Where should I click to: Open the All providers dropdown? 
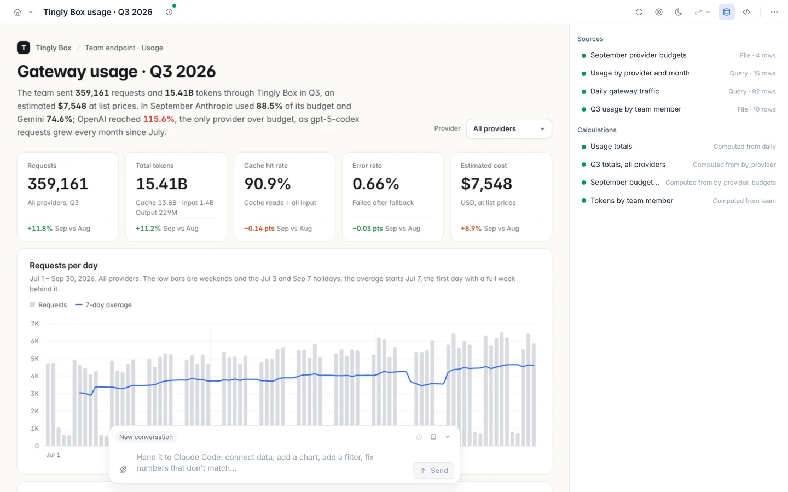click(509, 128)
